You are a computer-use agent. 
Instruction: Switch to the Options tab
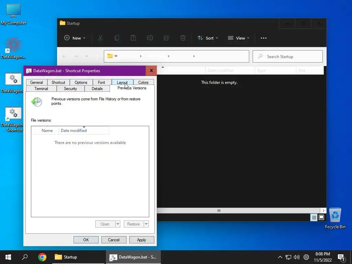(x=81, y=82)
